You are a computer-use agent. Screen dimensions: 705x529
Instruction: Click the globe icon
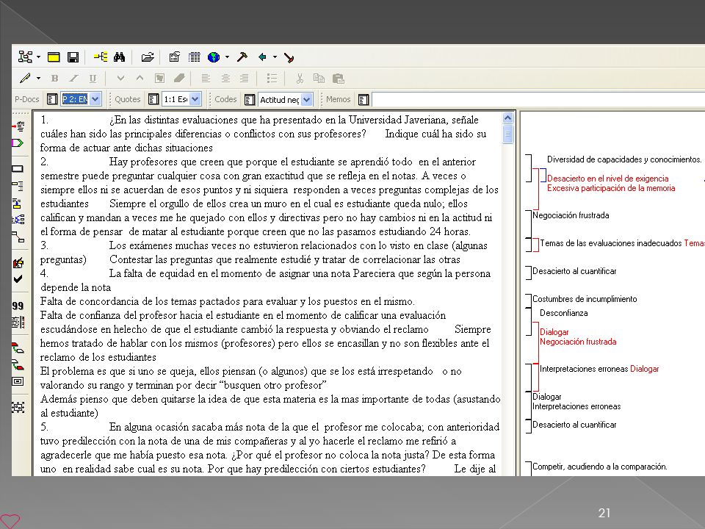click(214, 57)
